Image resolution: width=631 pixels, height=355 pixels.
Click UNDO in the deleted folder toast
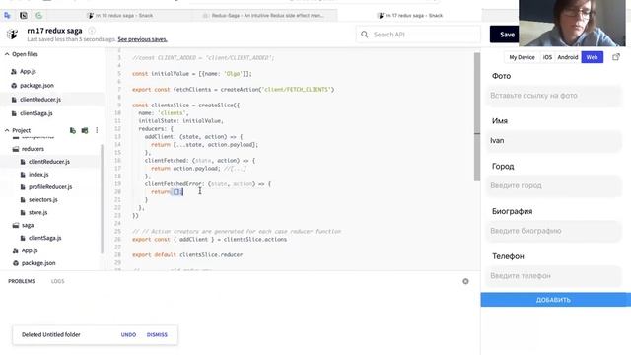coord(128,335)
